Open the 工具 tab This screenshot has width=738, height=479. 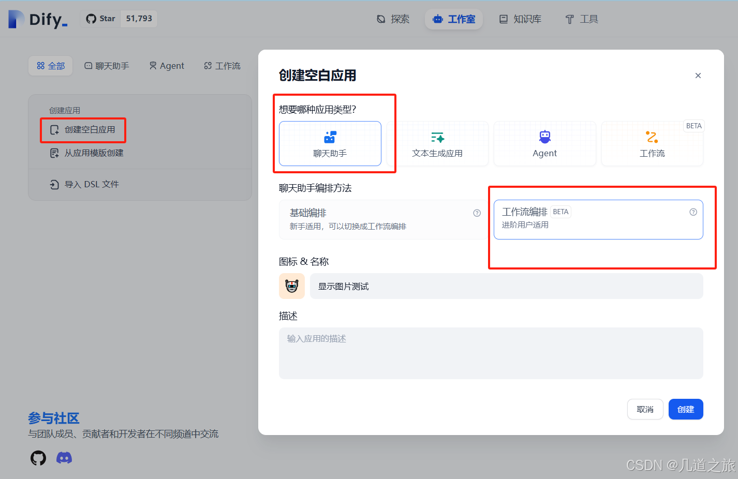click(582, 19)
